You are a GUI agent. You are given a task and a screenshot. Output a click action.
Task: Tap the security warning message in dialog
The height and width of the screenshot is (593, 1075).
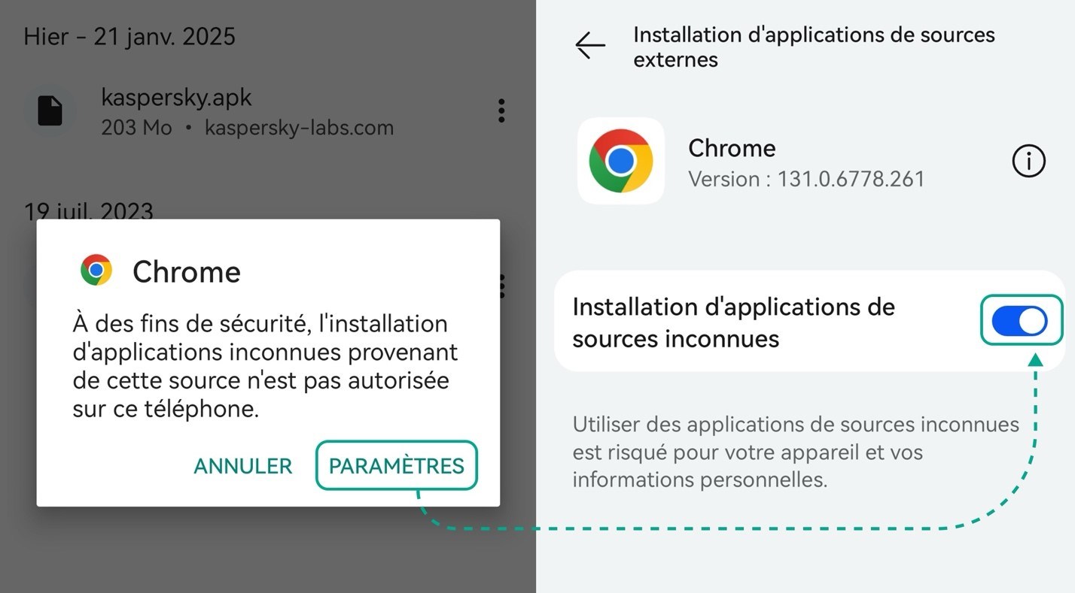tap(265, 366)
